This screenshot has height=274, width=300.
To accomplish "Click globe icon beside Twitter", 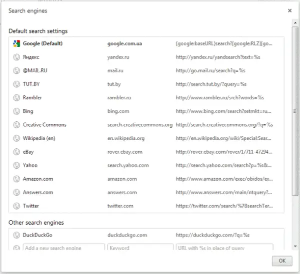I will point(16,206).
